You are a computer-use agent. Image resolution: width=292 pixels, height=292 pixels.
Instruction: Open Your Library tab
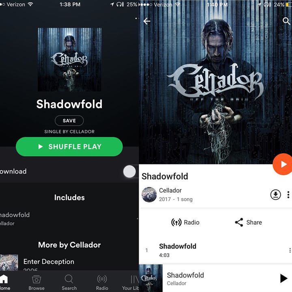131,283
